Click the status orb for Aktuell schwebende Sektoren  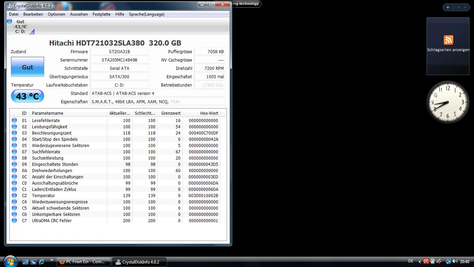(14, 208)
